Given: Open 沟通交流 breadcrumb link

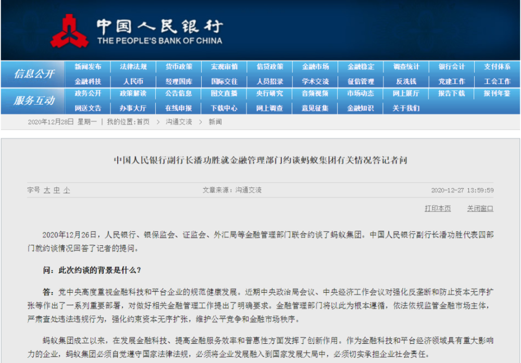Looking at the screenshot, I should click(x=179, y=122).
